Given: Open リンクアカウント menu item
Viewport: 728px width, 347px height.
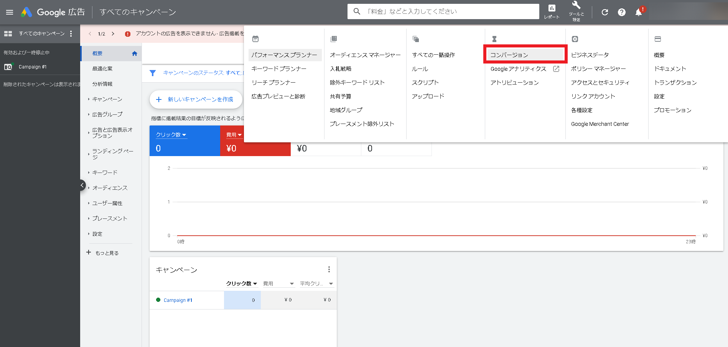Looking at the screenshot, I should pos(593,96).
